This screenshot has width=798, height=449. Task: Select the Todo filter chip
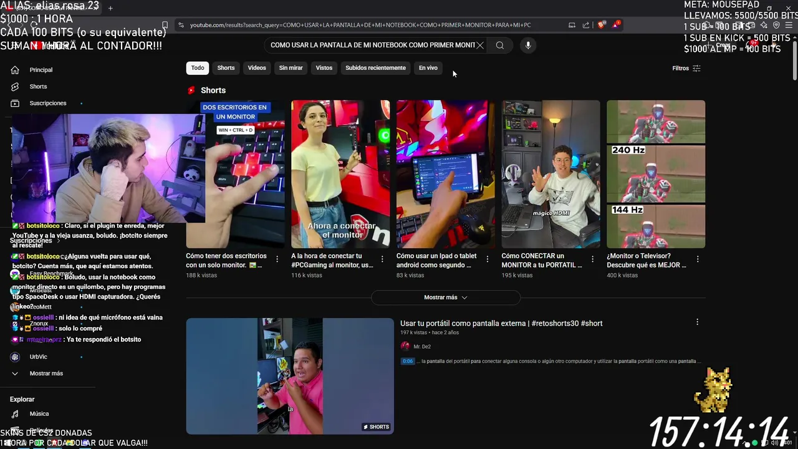coord(198,68)
